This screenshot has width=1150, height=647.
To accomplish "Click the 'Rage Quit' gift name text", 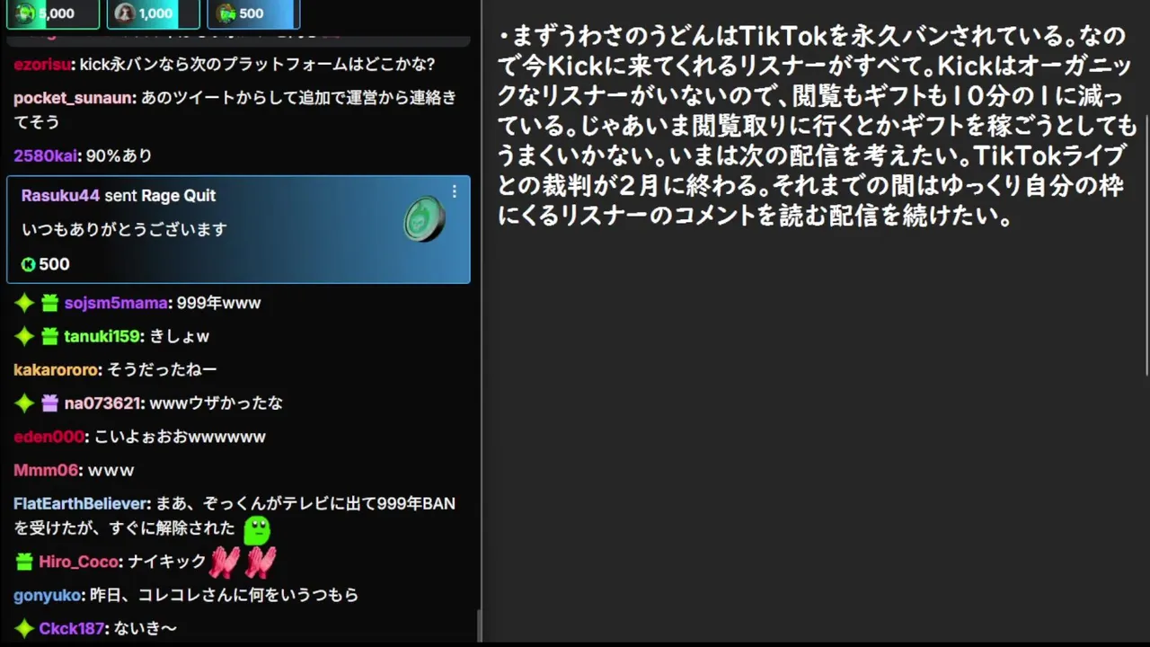I will [x=178, y=195].
